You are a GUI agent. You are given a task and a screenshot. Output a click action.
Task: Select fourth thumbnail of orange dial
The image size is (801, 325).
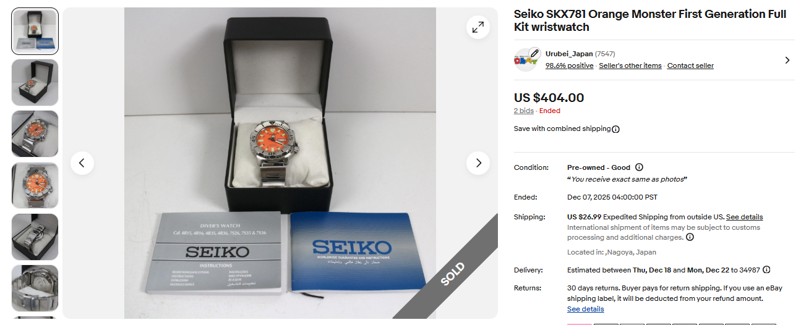click(x=35, y=185)
